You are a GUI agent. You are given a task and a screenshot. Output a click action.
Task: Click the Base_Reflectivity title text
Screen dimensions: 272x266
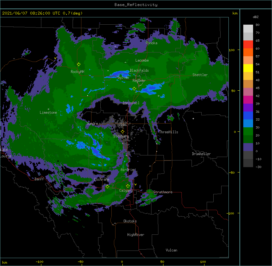point(136,5)
